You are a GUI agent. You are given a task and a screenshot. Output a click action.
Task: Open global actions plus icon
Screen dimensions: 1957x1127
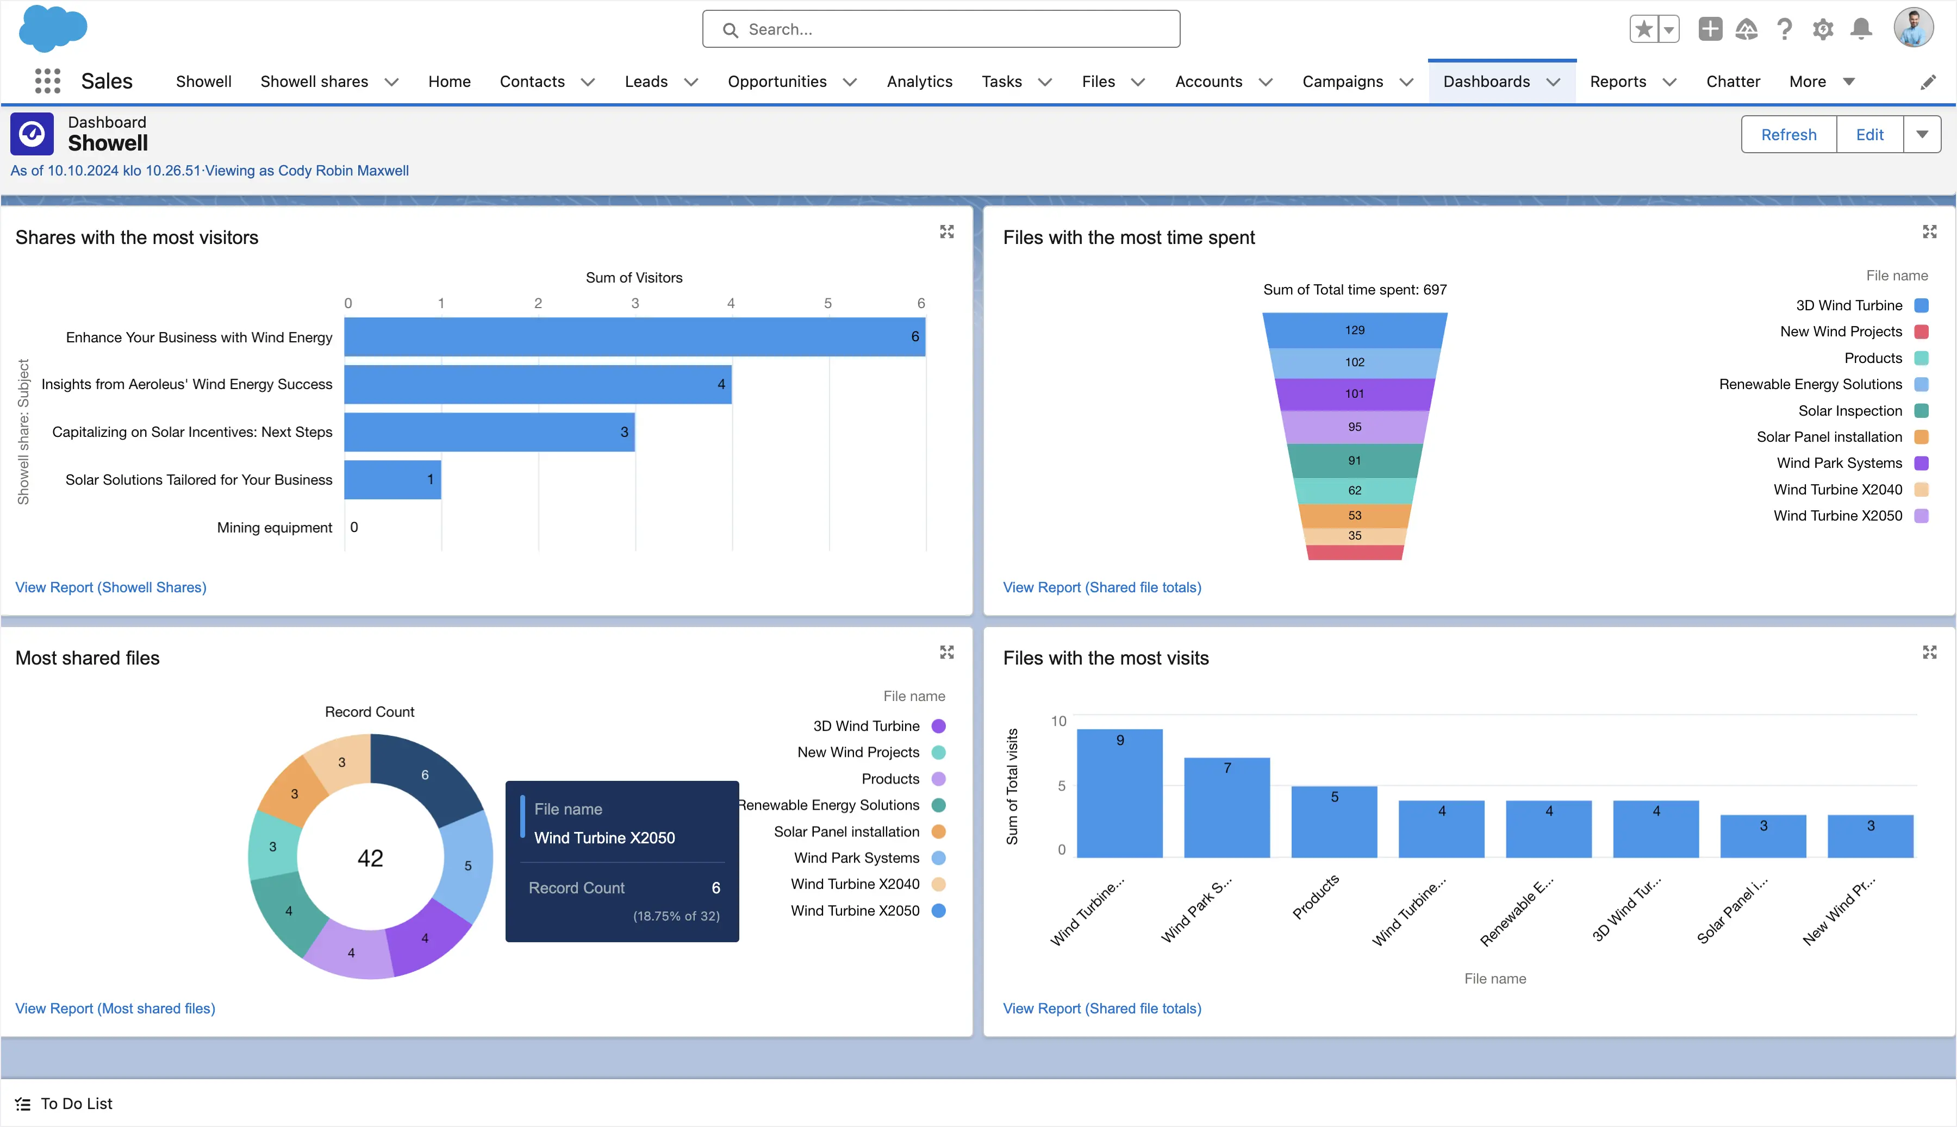[x=1710, y=29]
